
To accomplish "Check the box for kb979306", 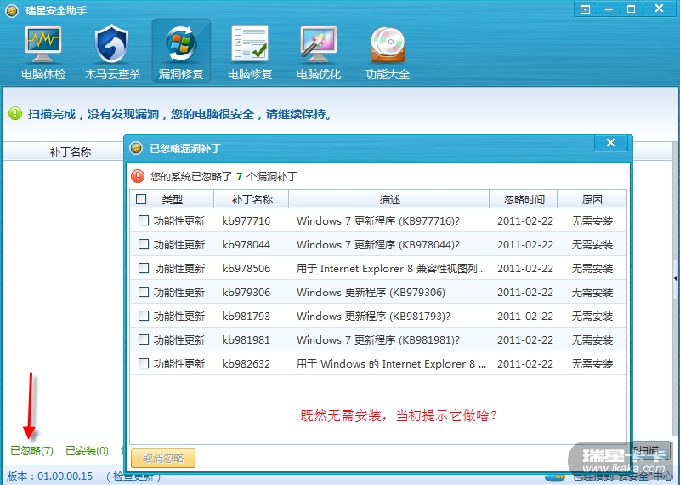I will tap(144, 292).
